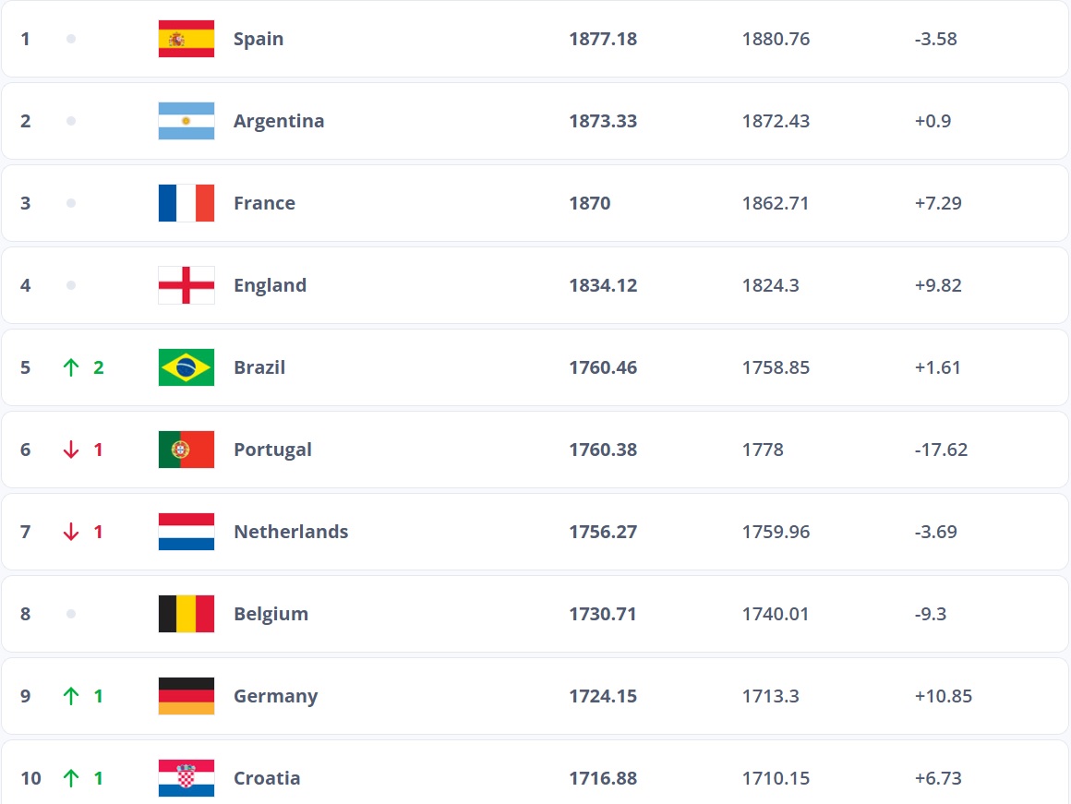This screenshot has height=804, width=1071.
Task: Click the Portugal flag icon
Action: [187, 450]
